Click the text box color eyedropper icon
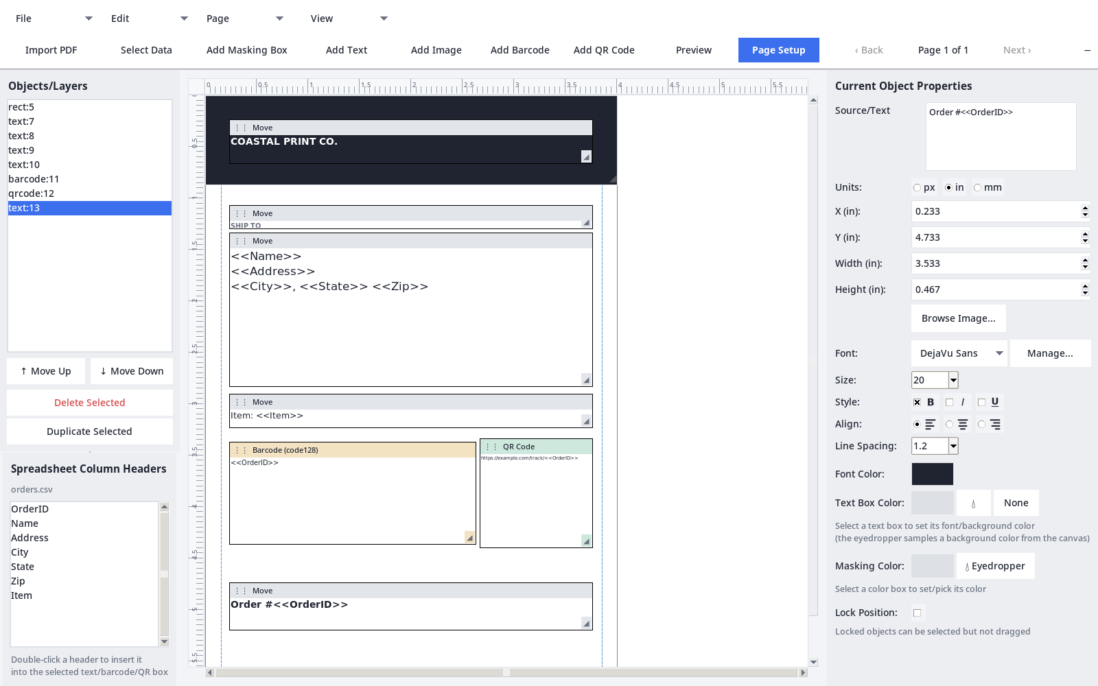Screen dimensions: 1098x686 (973, 503)
